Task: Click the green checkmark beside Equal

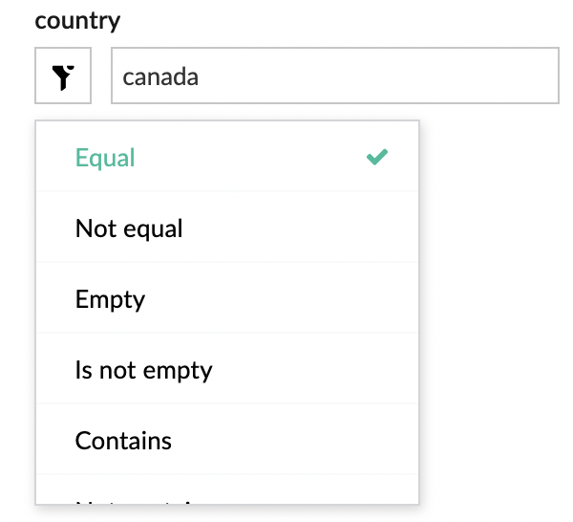Action: [x=377, y=158]
